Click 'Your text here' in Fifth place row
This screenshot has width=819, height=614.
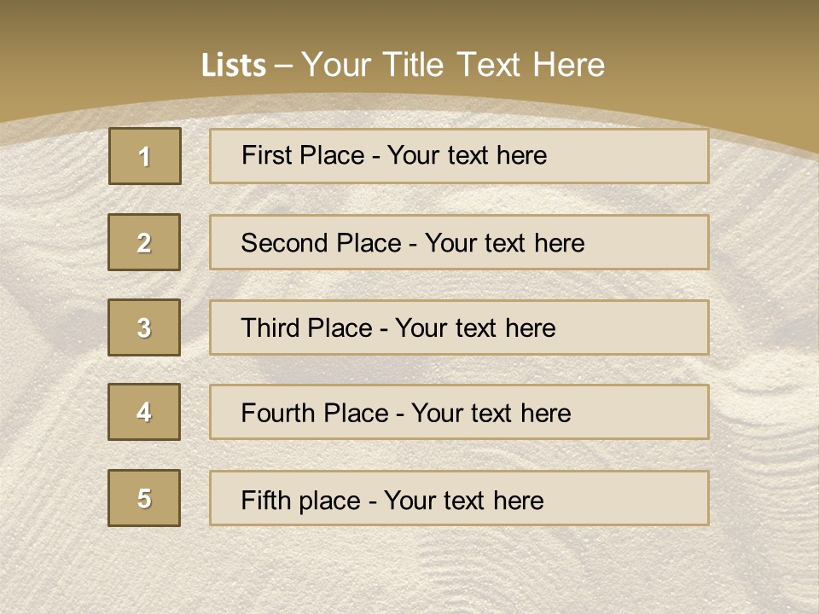tap(463, 501)
